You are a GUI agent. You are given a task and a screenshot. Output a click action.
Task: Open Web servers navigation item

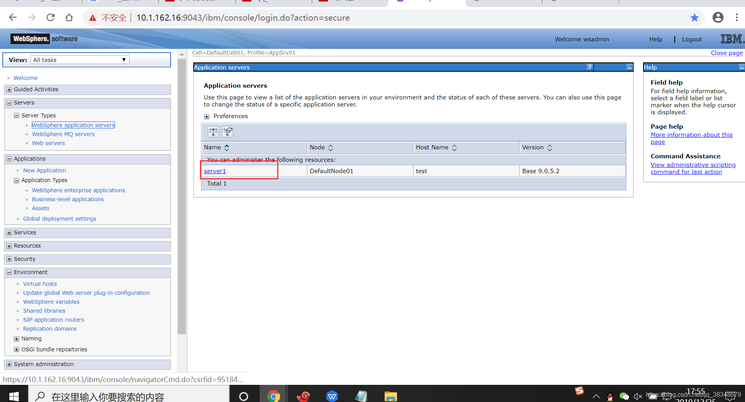48,143
